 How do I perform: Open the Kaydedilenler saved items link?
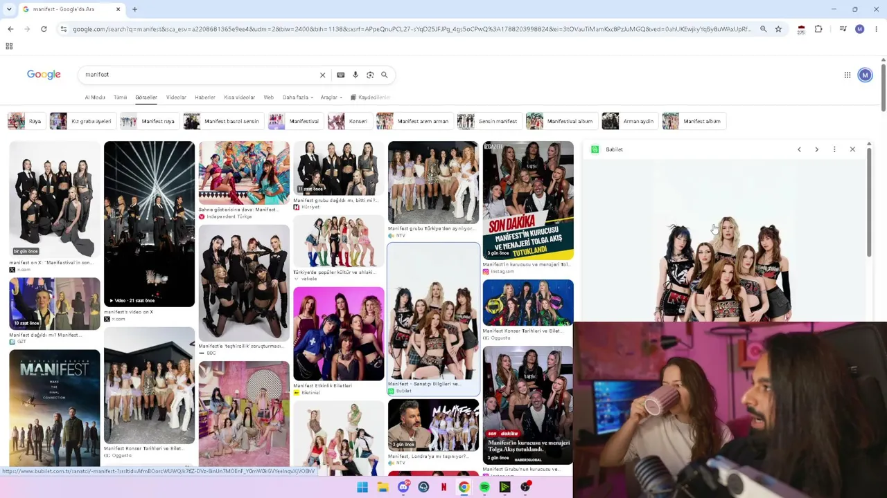[x=371, y=98]
